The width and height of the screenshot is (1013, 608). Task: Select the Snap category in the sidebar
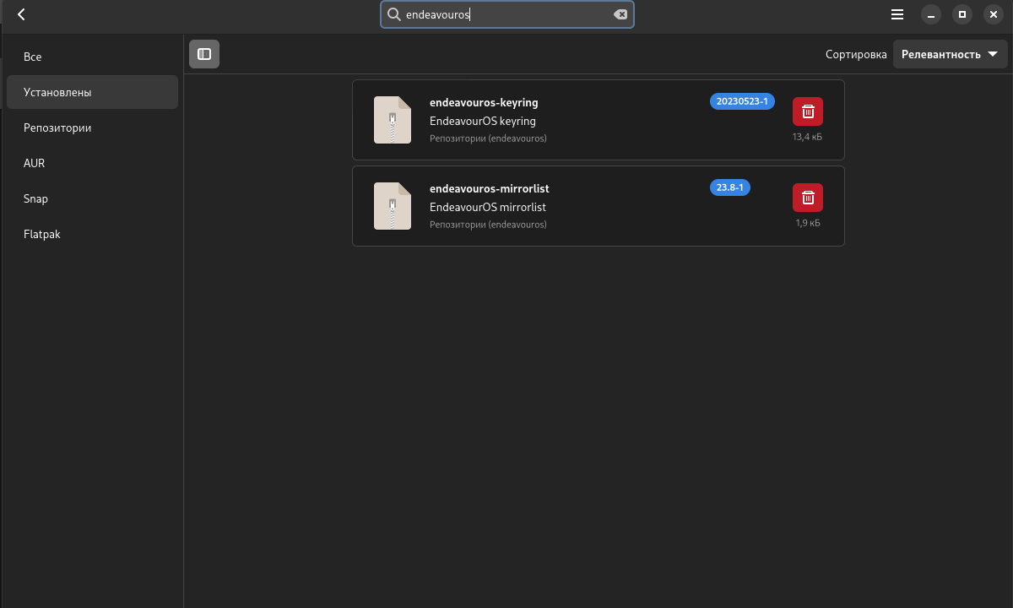pyautogui.click(x=92, y=198)
